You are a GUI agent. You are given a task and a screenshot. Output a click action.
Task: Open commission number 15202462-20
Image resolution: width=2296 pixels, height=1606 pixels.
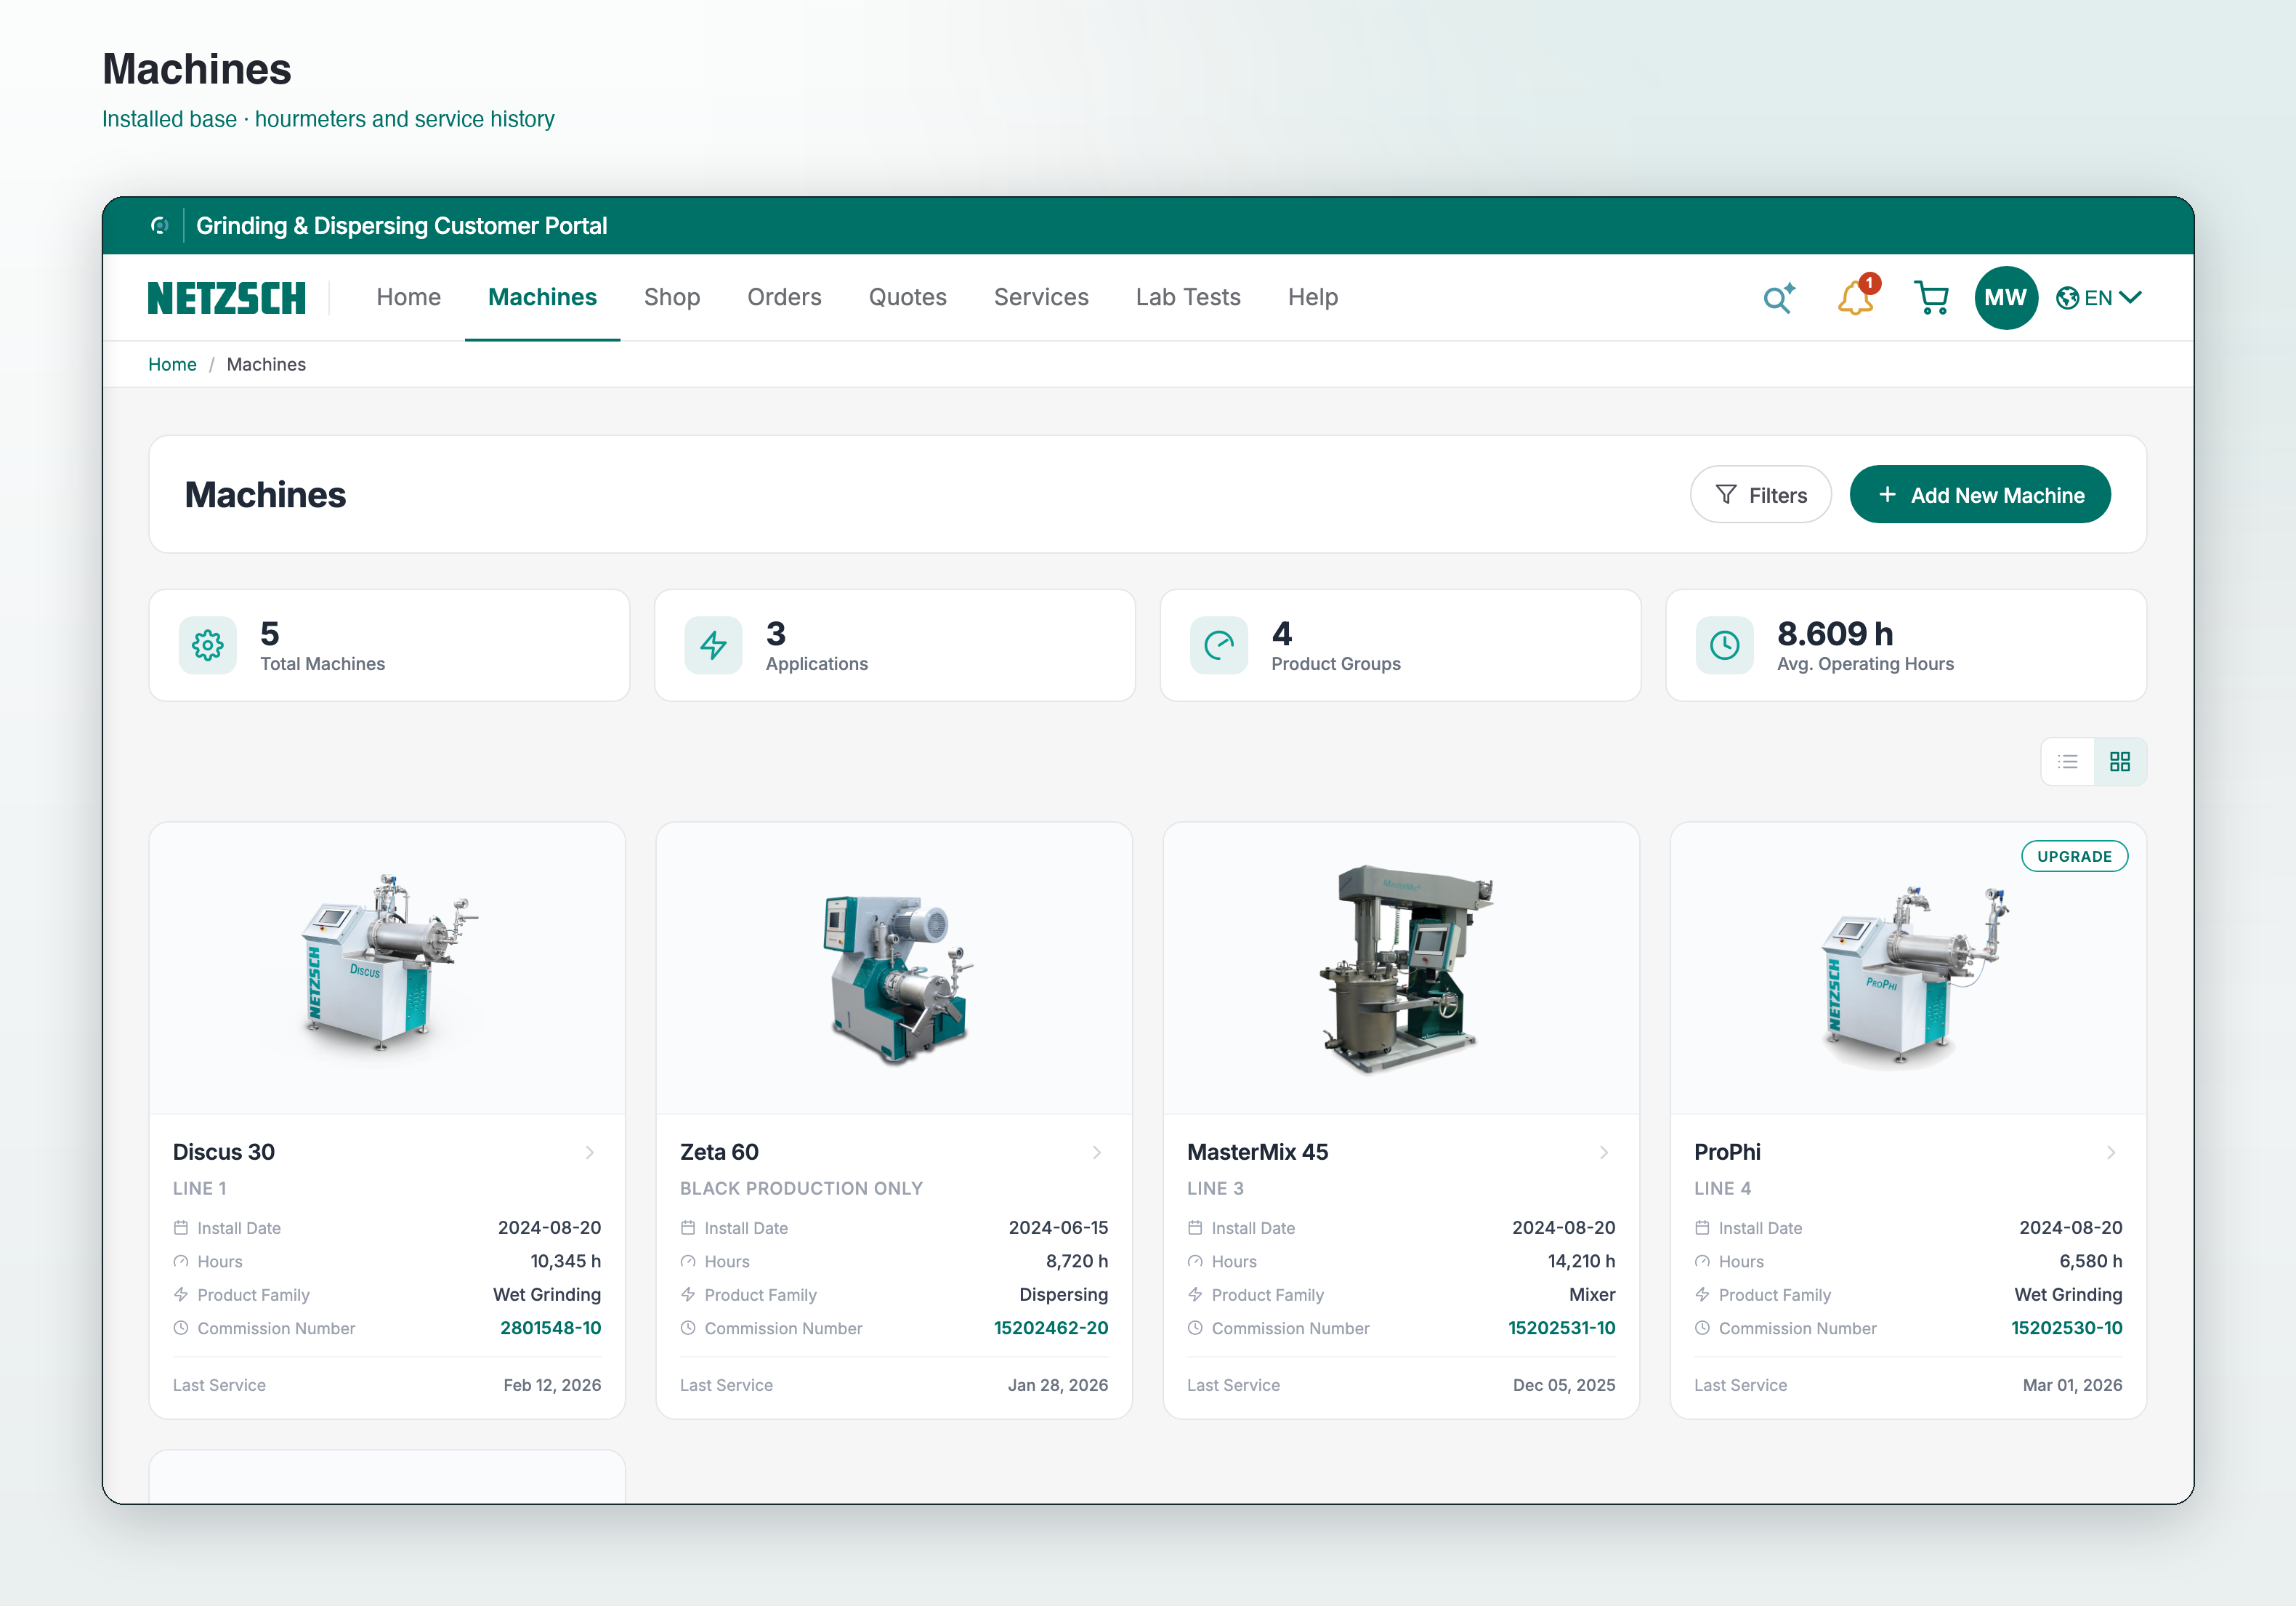click(1050, 1328)
